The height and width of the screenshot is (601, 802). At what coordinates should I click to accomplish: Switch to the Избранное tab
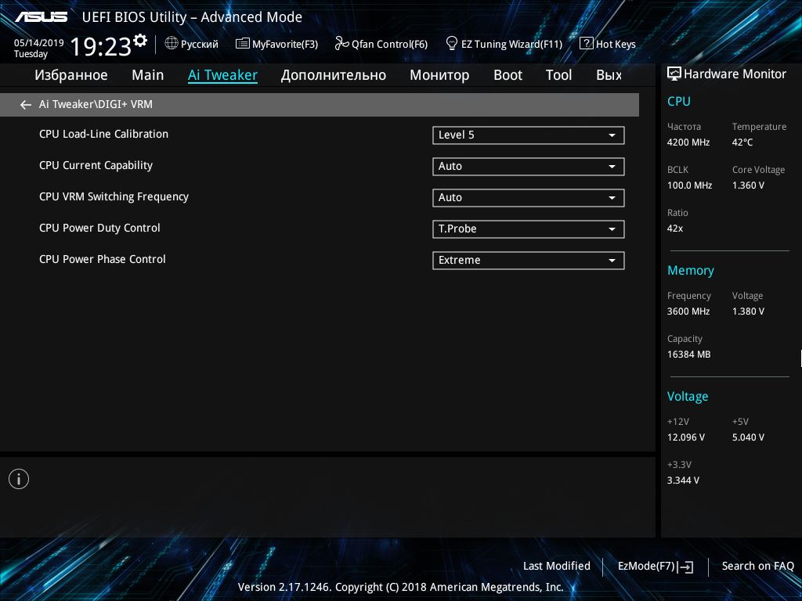click(x=71, y=75)
